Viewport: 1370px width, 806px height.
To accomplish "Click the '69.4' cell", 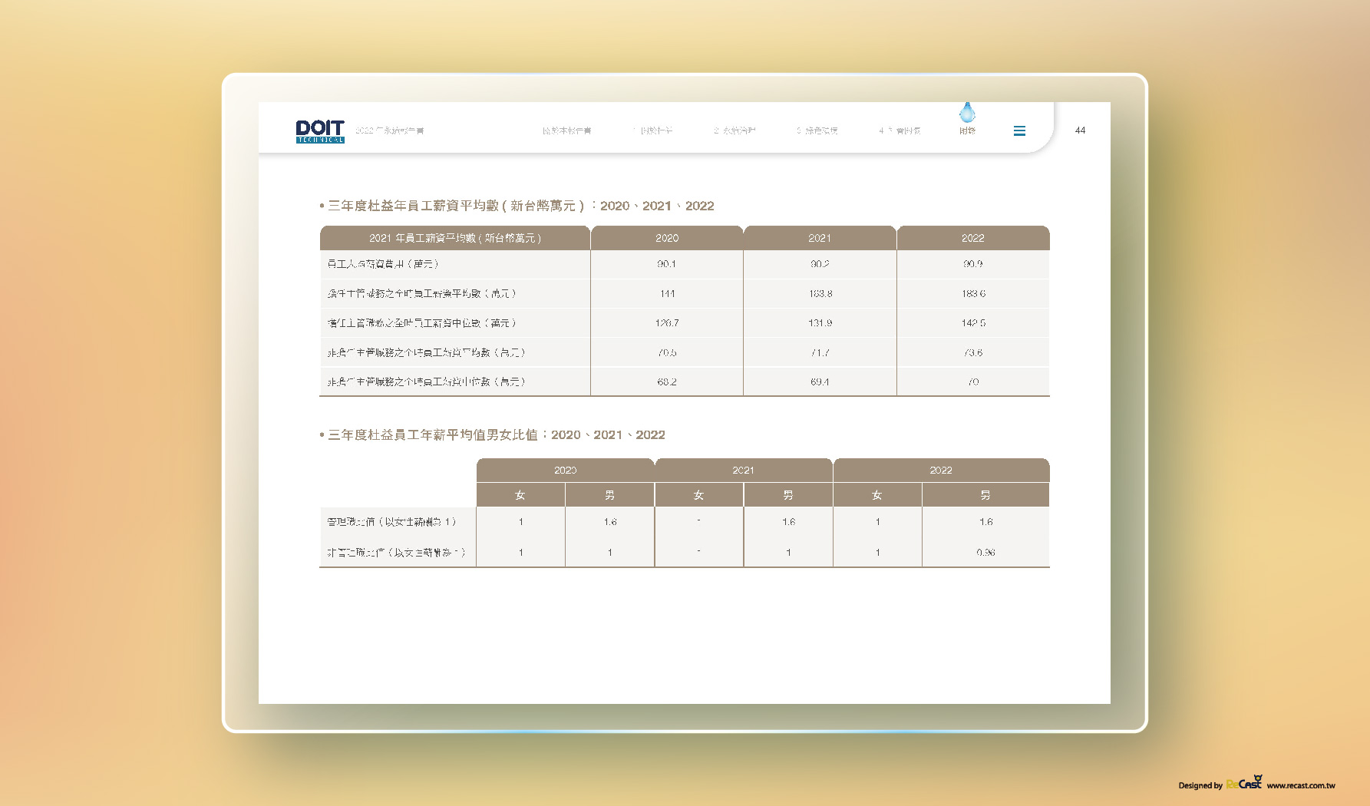I will (820, 382).
